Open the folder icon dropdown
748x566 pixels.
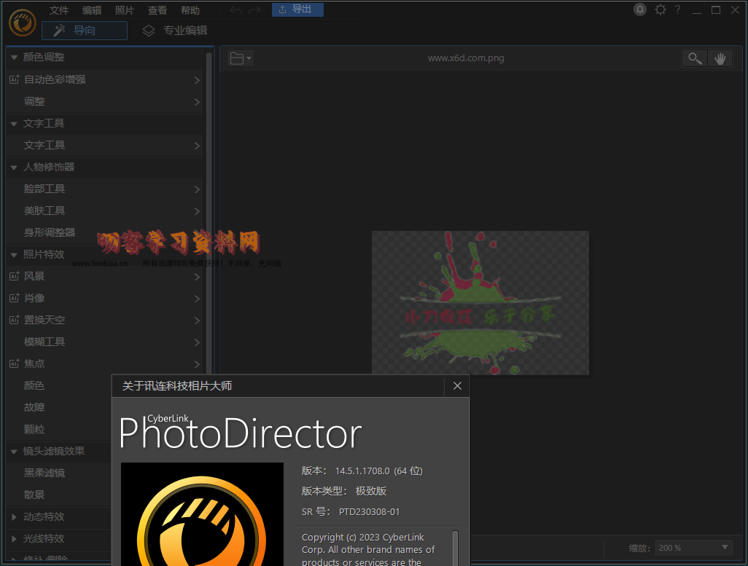tap(240, 58)
